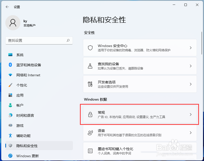
Task: Click the accessibility figure icon for 辅助功能
Action: [x=10, y=135]
